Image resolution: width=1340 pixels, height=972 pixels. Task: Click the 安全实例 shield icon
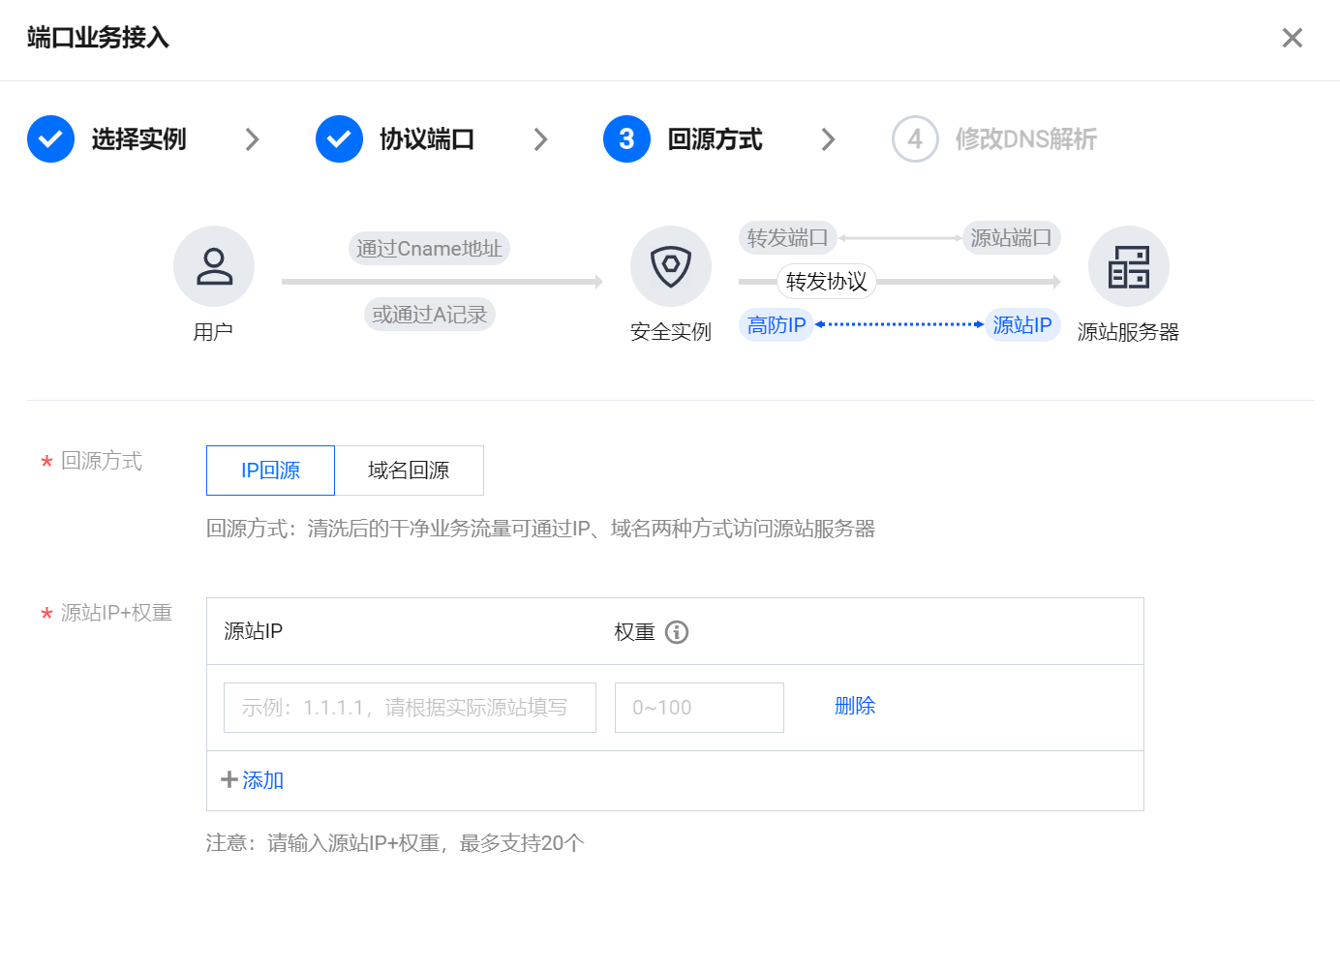click(671, 266)
